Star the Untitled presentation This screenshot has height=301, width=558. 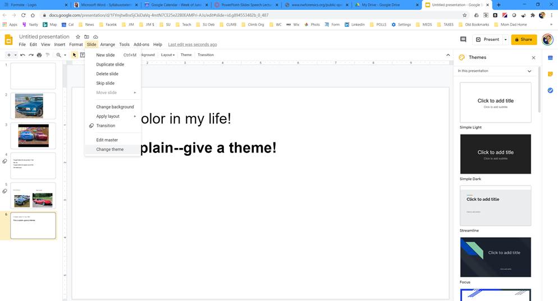(79, 37)
